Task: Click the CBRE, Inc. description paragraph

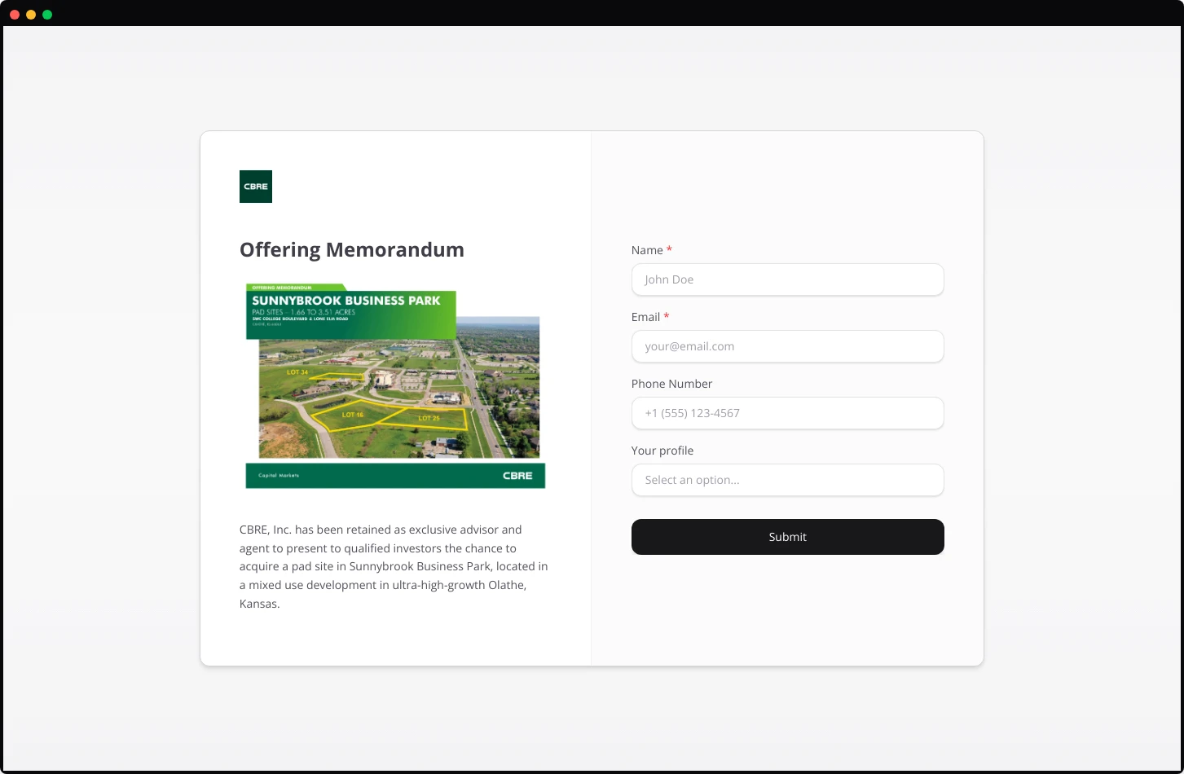Action: click(x=394, y=566)
